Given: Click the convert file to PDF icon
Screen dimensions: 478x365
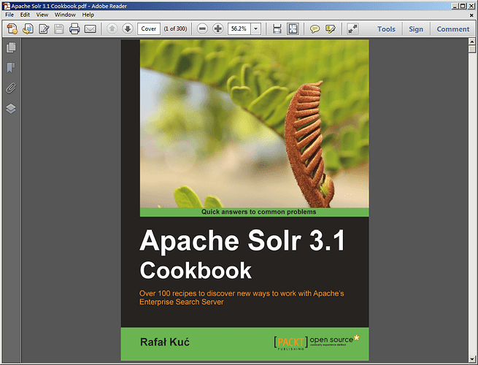Looking at the screenshot, I should click(x=28, y=29).
